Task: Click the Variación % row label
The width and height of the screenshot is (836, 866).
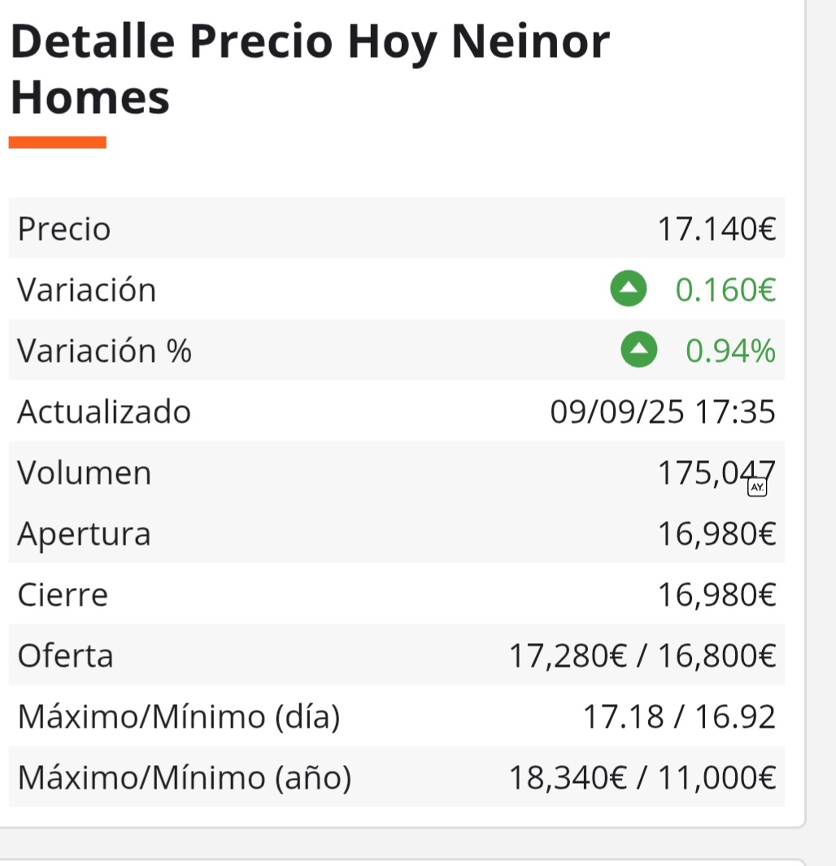Action: (x=104, y=350)
